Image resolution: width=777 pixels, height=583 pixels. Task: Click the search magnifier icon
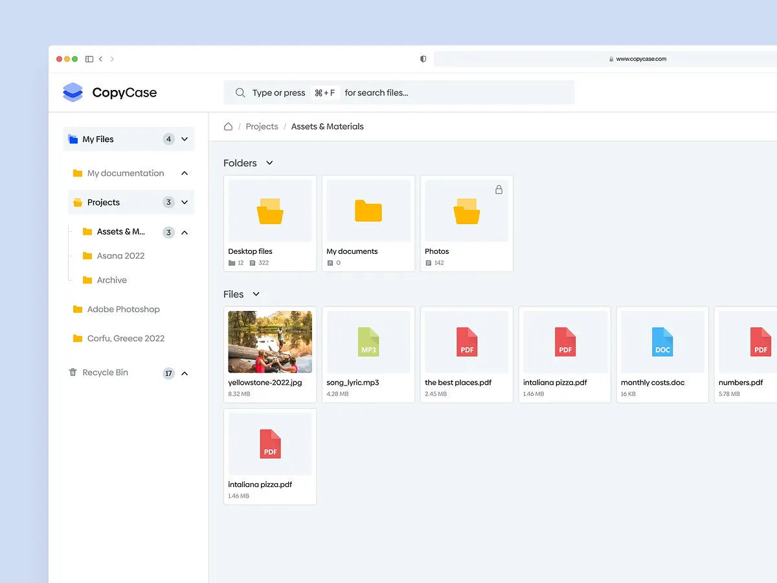(240, 93)
